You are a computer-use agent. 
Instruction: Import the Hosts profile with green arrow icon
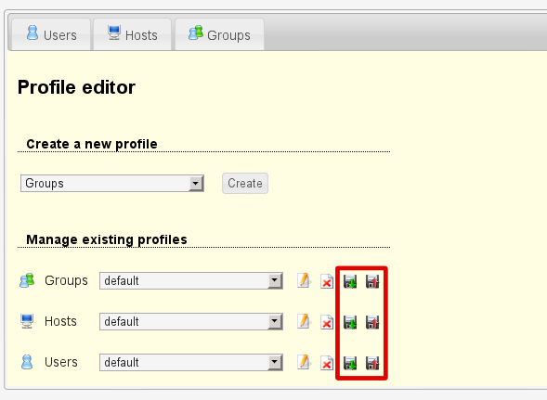coord(350,322)
